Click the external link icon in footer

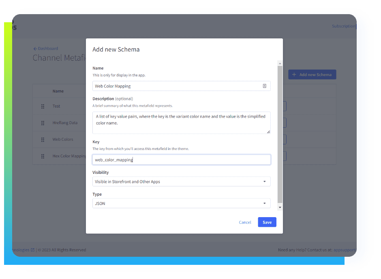33,250
